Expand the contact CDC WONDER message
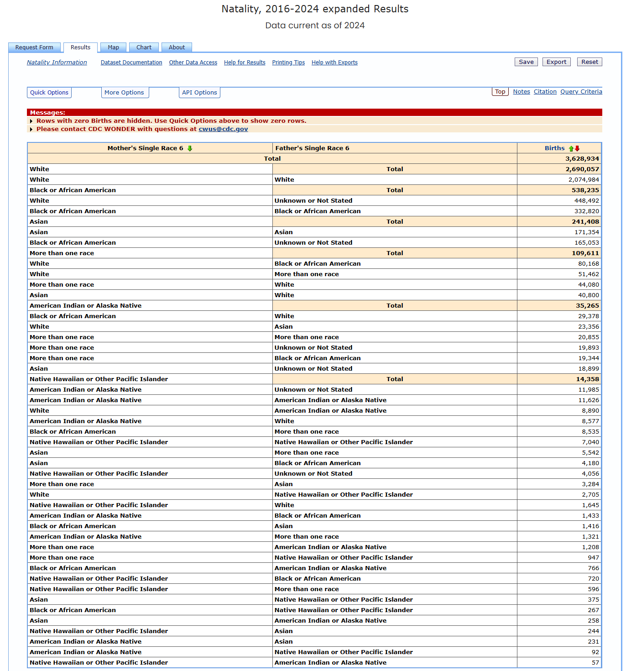This screenshot has width=626, height=671. point(31,129)
